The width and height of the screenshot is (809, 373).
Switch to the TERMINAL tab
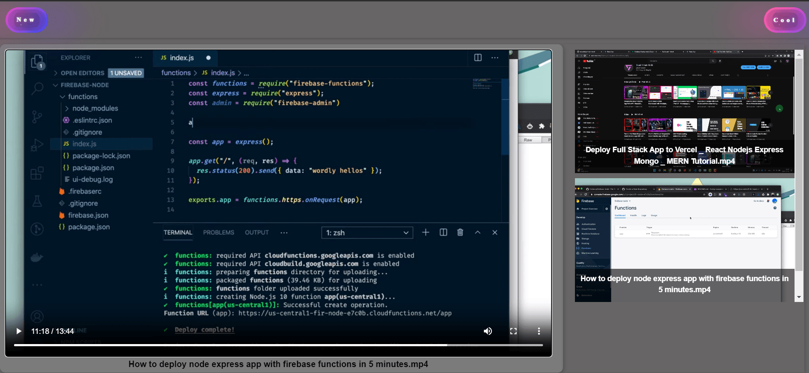(178, 233)
